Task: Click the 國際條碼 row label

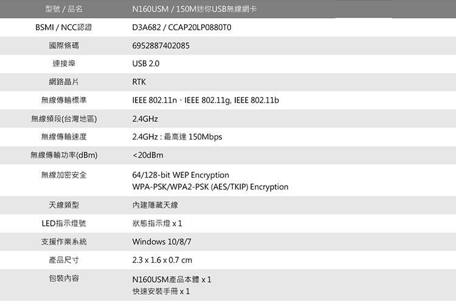Action: coord(64,46)
